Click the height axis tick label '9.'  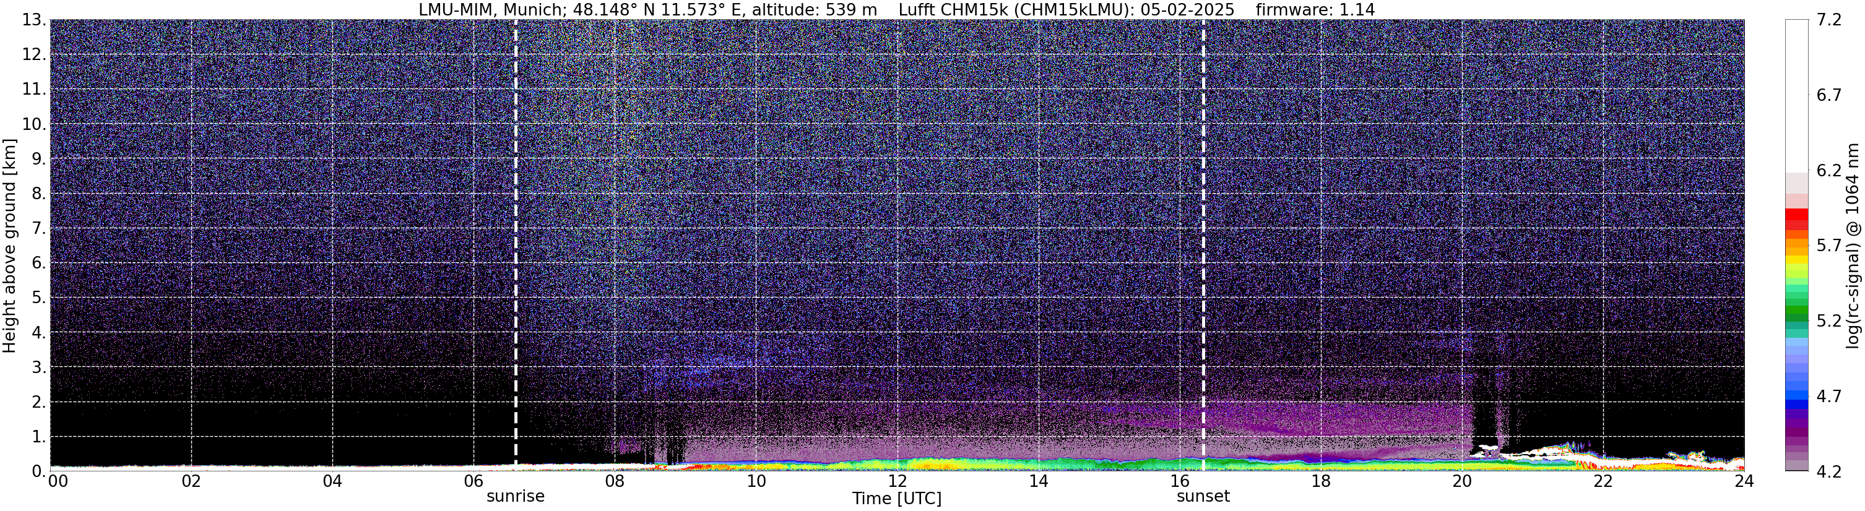[x=38, y=159]
